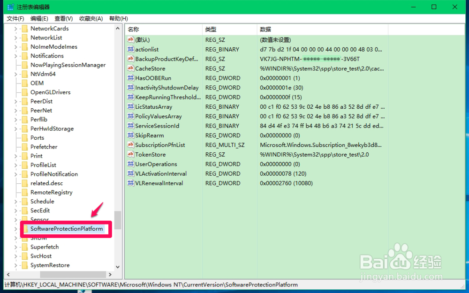Select the NoImeModeImes key
The width and height of the screenshot is (469, 293).
[x=54, y=46]
